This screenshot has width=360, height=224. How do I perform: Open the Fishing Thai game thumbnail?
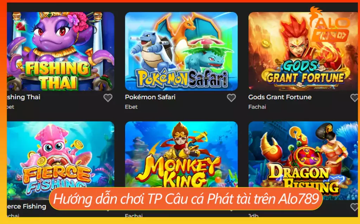[x=60, y=51]
